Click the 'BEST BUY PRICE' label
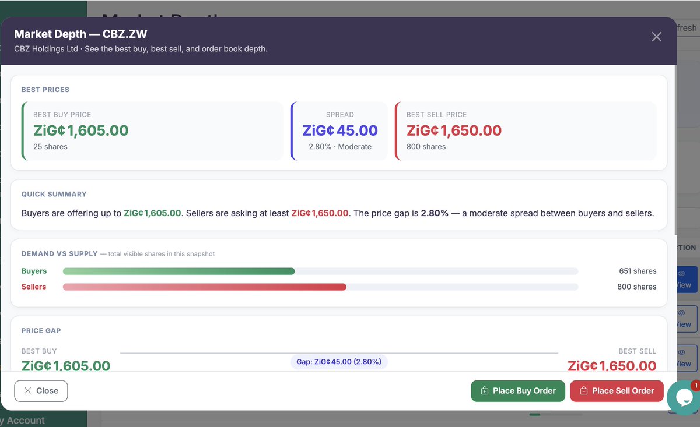Viewport: 700px width, 427px height. pos(62,115)
